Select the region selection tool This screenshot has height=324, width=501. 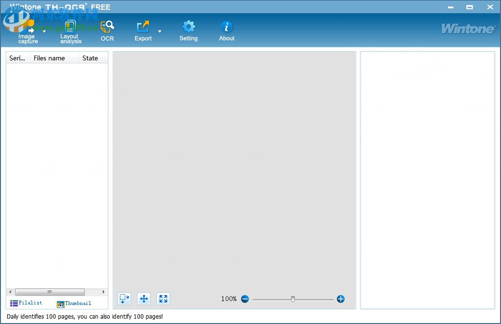pos(124,299)
